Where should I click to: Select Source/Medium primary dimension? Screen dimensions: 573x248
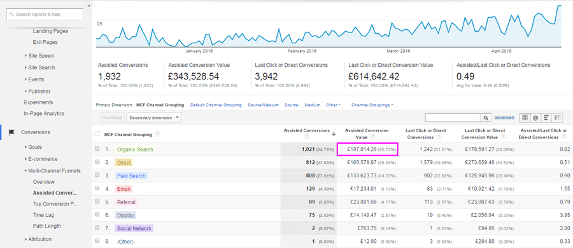coord(263,105)
